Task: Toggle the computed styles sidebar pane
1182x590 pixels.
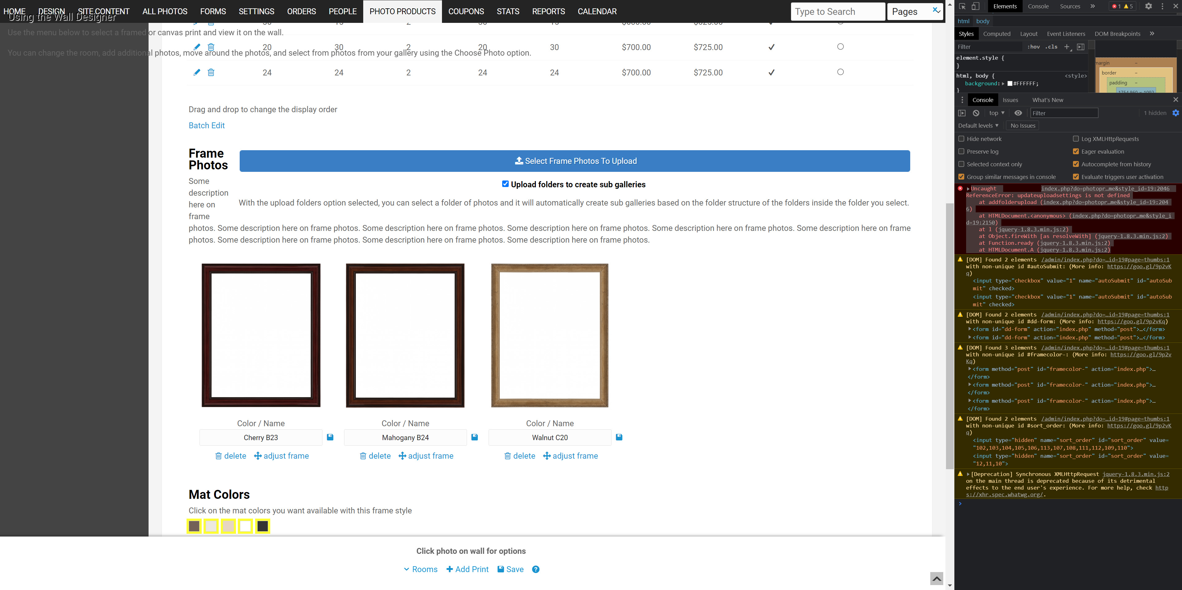Action: (x=1081, y=47)
